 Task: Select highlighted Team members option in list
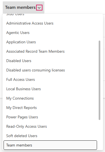(x=50, y=145)
